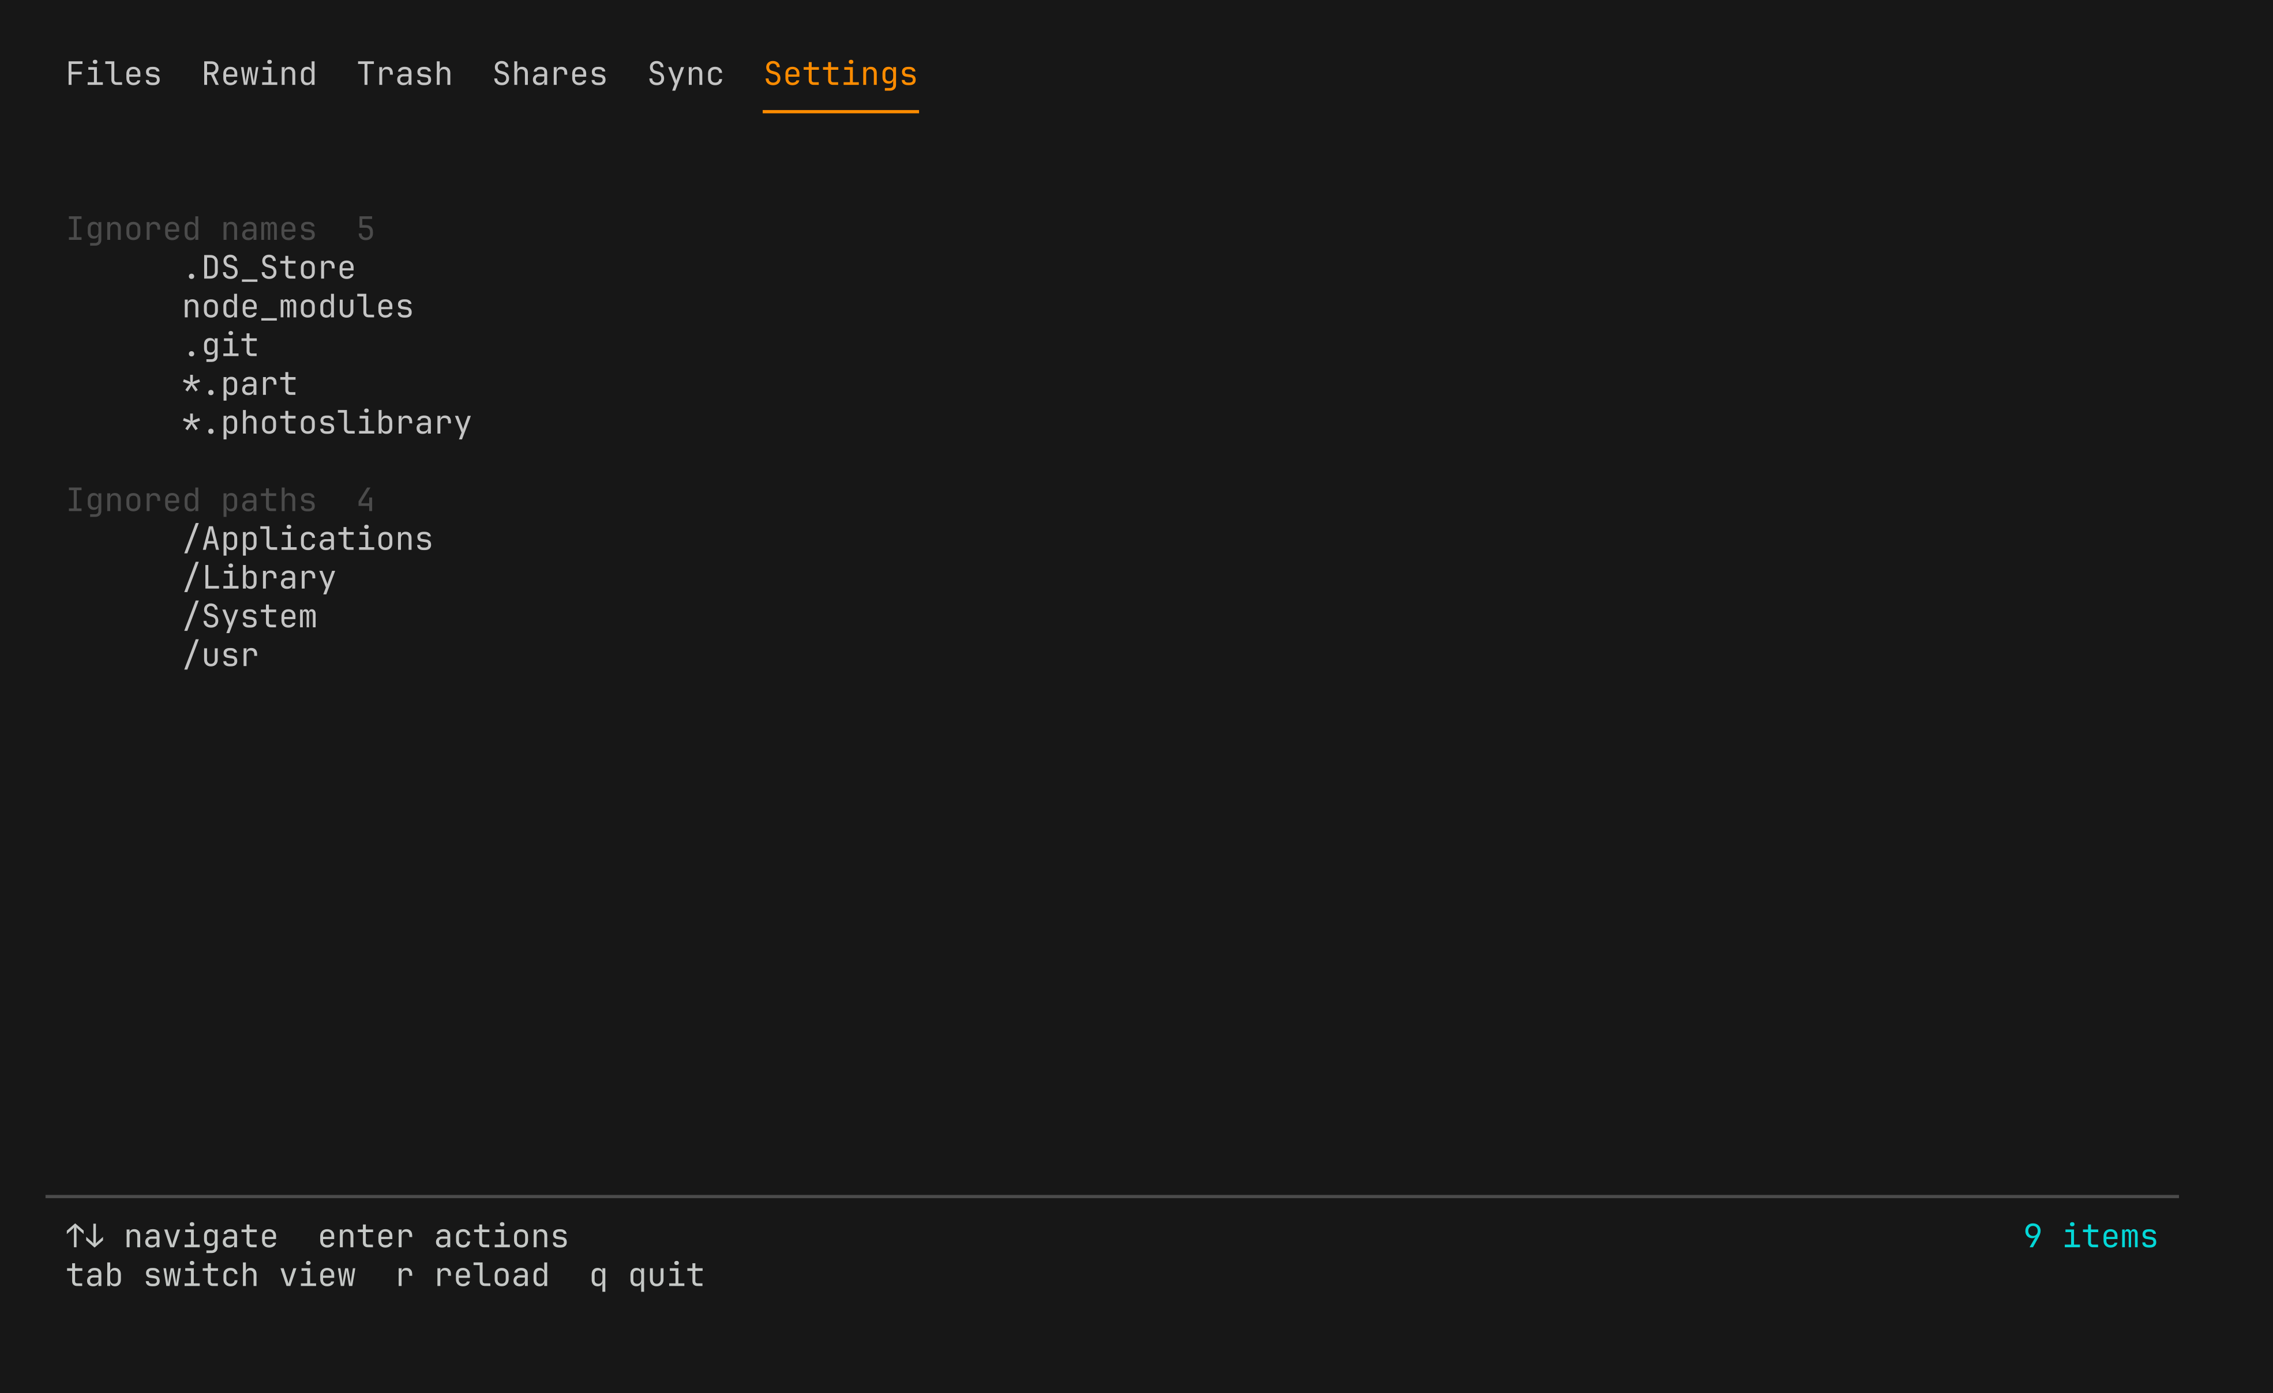Select the /Applications ignored path
Screen dimensions: 2273x1393
click(307, 539)
